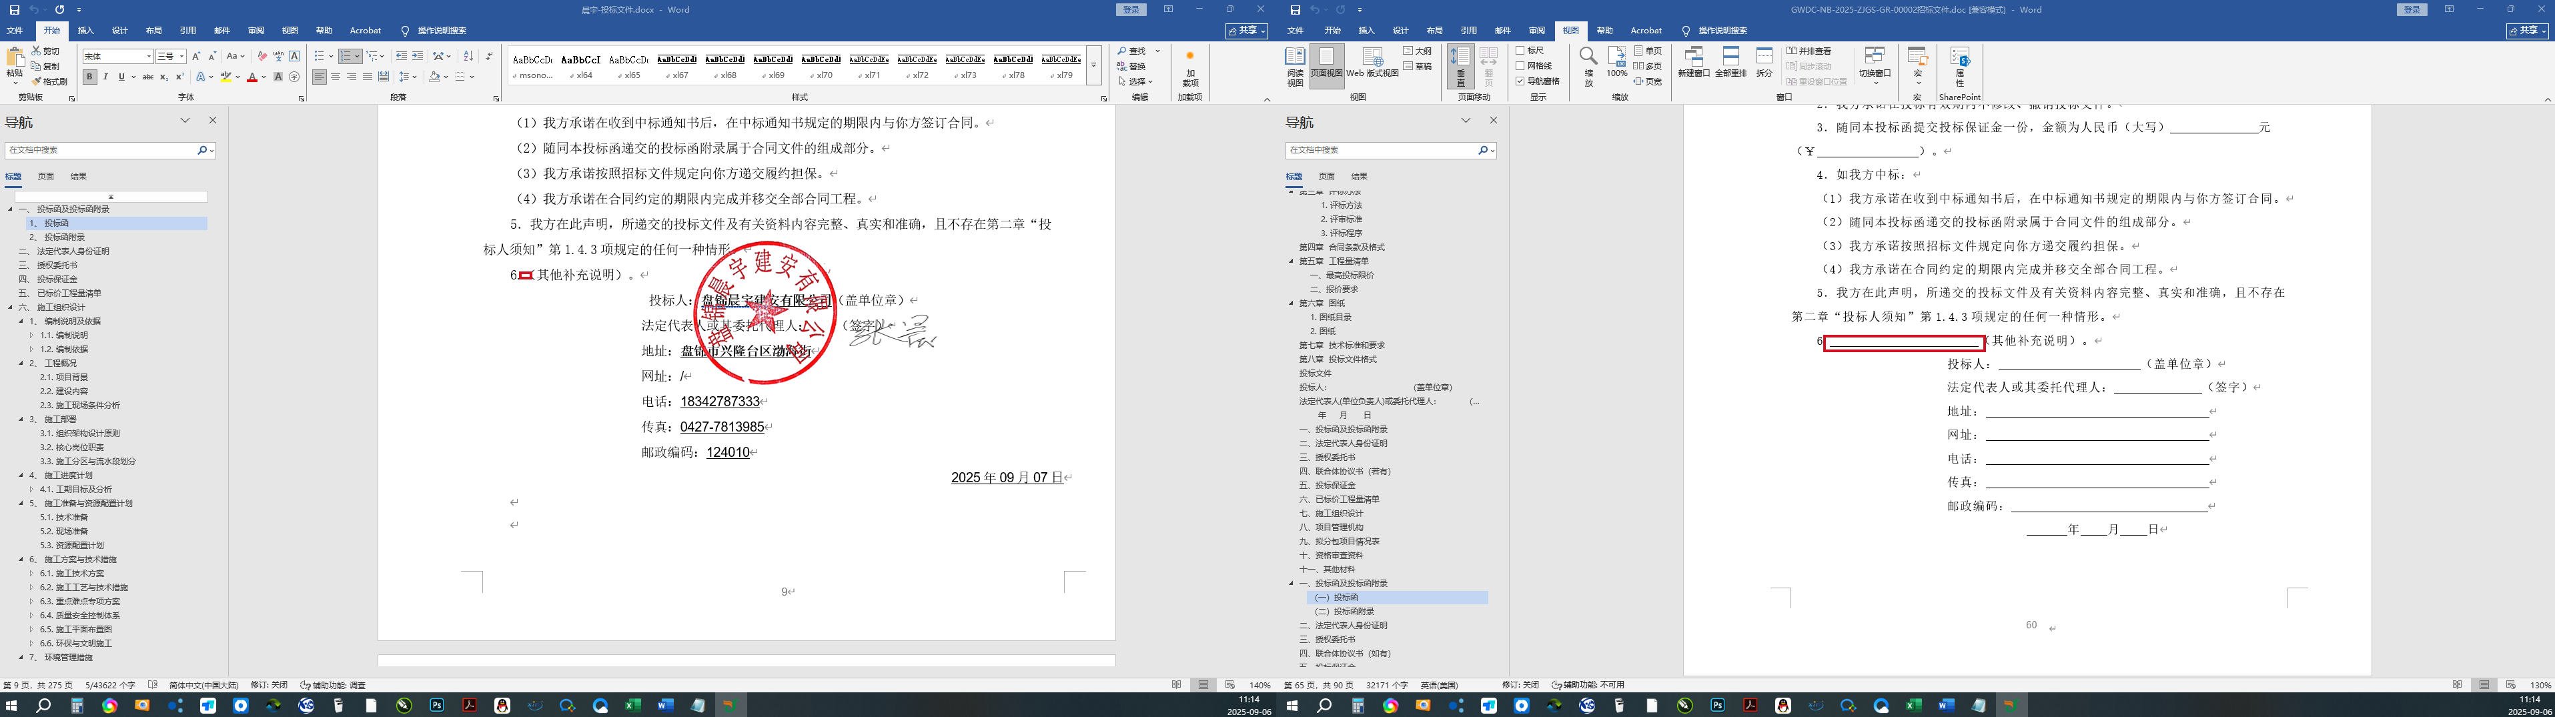Image resolution: width=2555 pixels, height=717 pixels.
Task: Center-align the paragraph text
Action: click(x=336, y=77)
